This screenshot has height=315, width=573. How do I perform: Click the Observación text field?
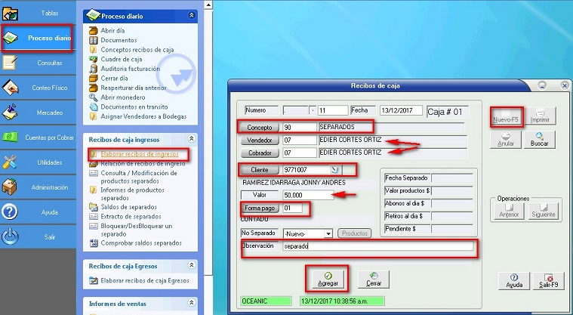(377, 246)
